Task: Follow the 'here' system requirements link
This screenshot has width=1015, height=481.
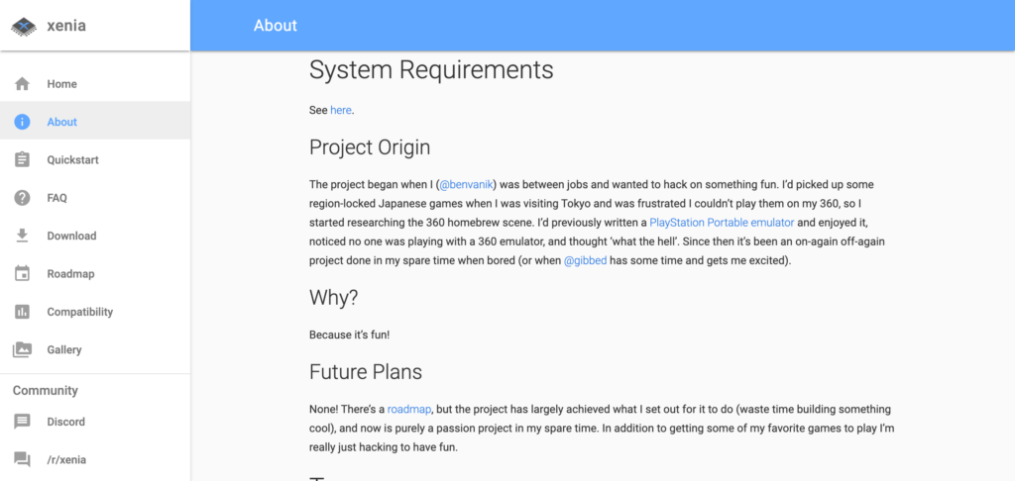Action: (x=341, y=110)
